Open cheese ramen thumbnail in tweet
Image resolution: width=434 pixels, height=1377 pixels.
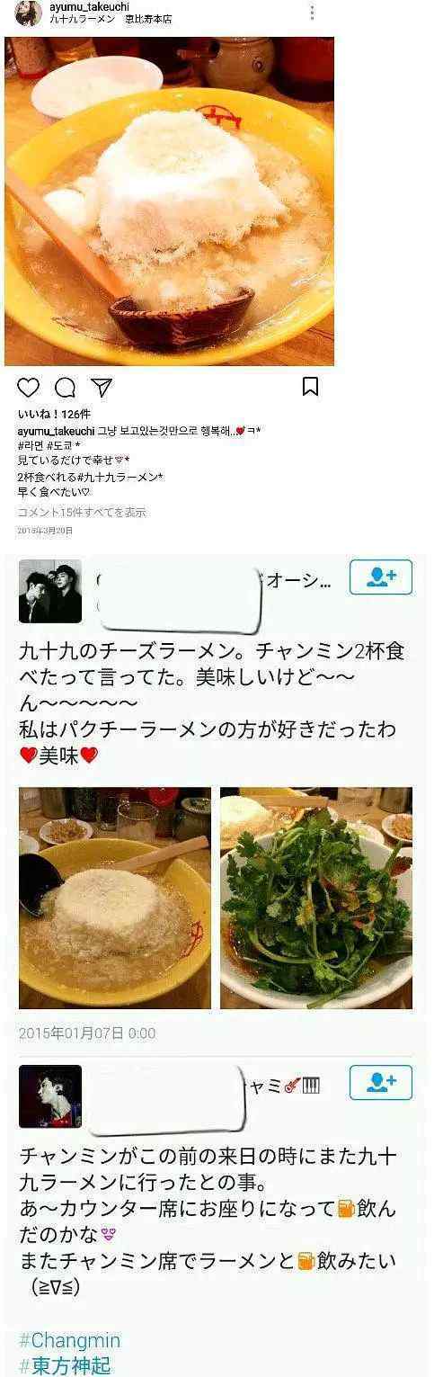tap(115, 898)
